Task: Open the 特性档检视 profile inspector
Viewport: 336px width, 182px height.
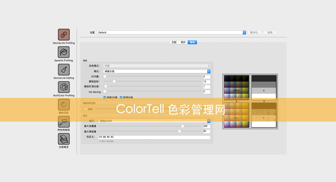Action: pyautogui.click(x=64, y=122)
